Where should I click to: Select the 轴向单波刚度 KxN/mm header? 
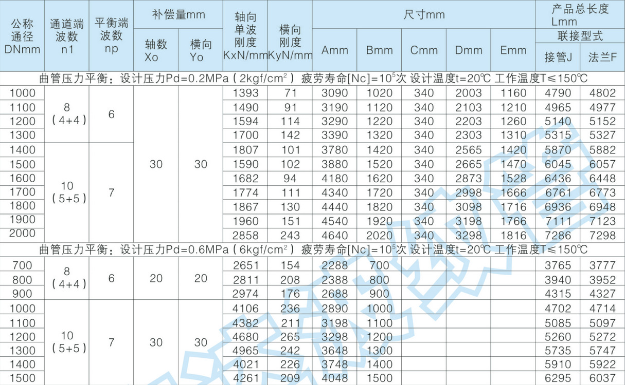245,36
